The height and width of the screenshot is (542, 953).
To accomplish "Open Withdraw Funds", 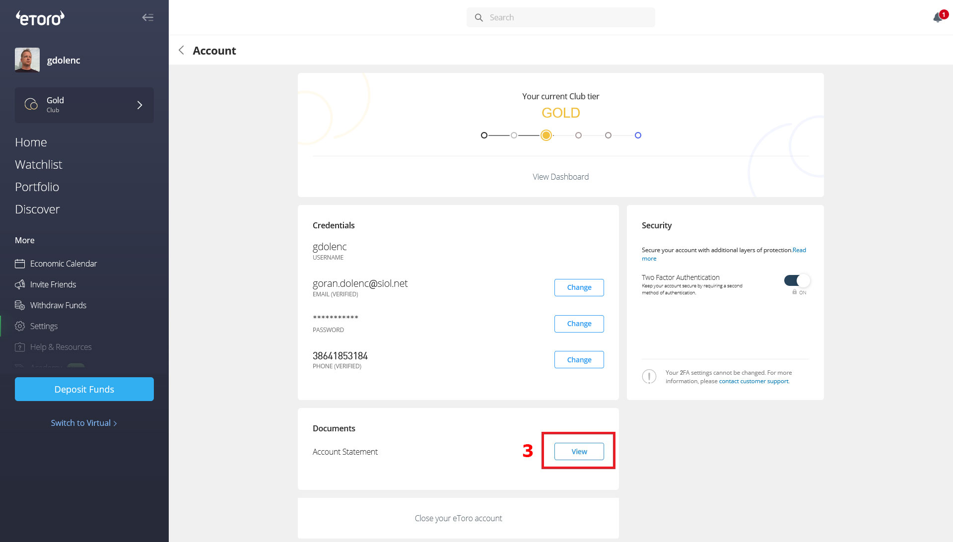I will (58, 305).
